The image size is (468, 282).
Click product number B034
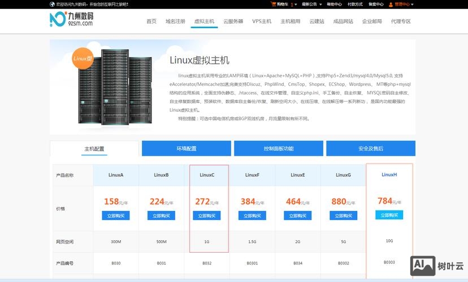(297, 263)
